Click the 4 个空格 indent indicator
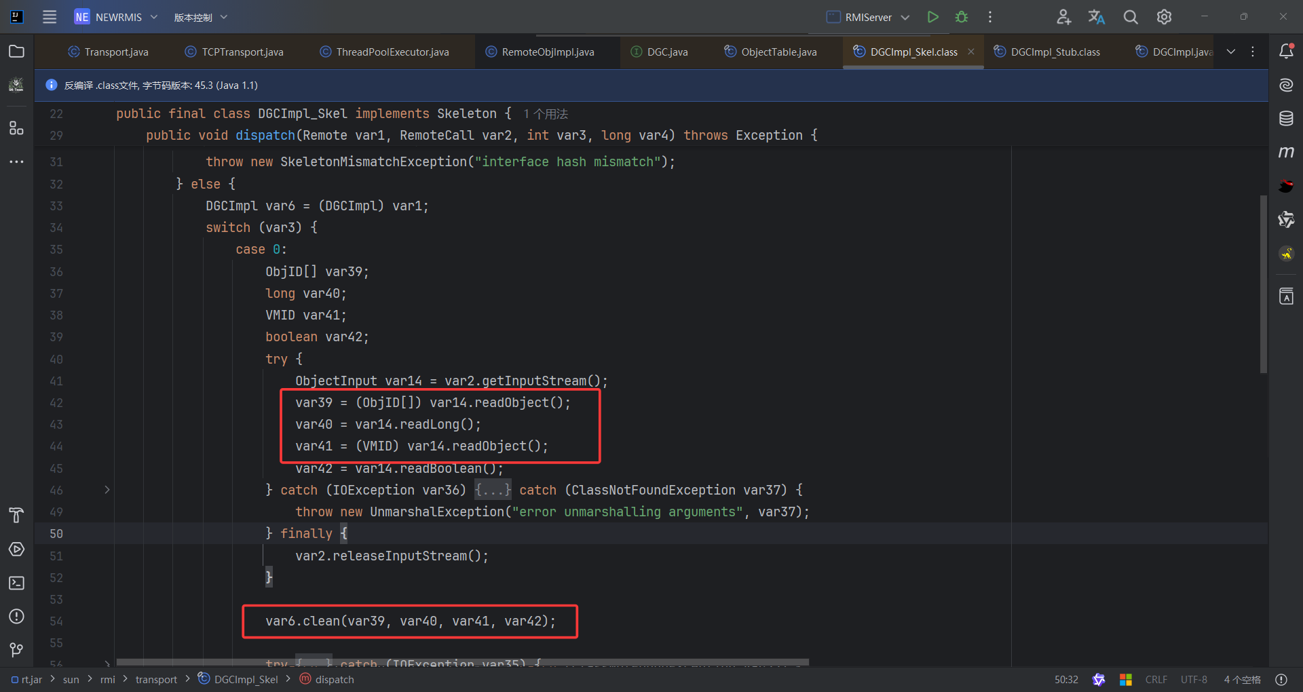The width and height of the screenshot is (1303, 692). (1242, 679)
